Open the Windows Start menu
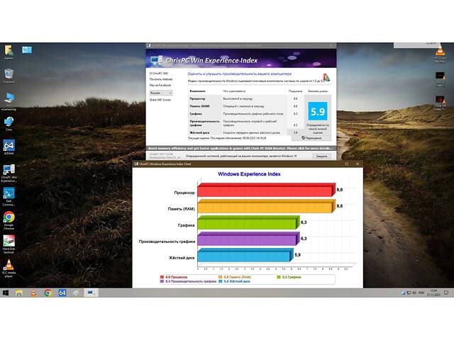Image resolution: width=454 pixels, height=340 pixels. click(6, 293)
